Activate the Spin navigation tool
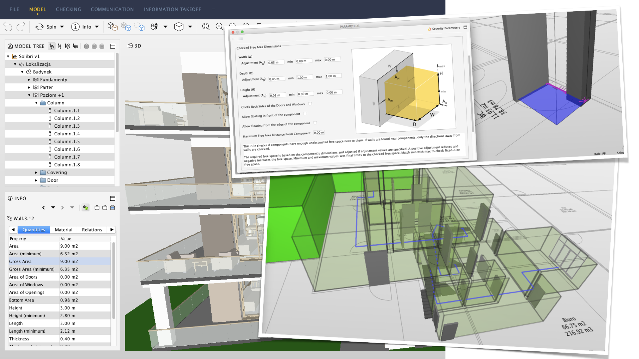Image resolution: width=639 pixels, height=359 pixels. (x=46, y=27)
